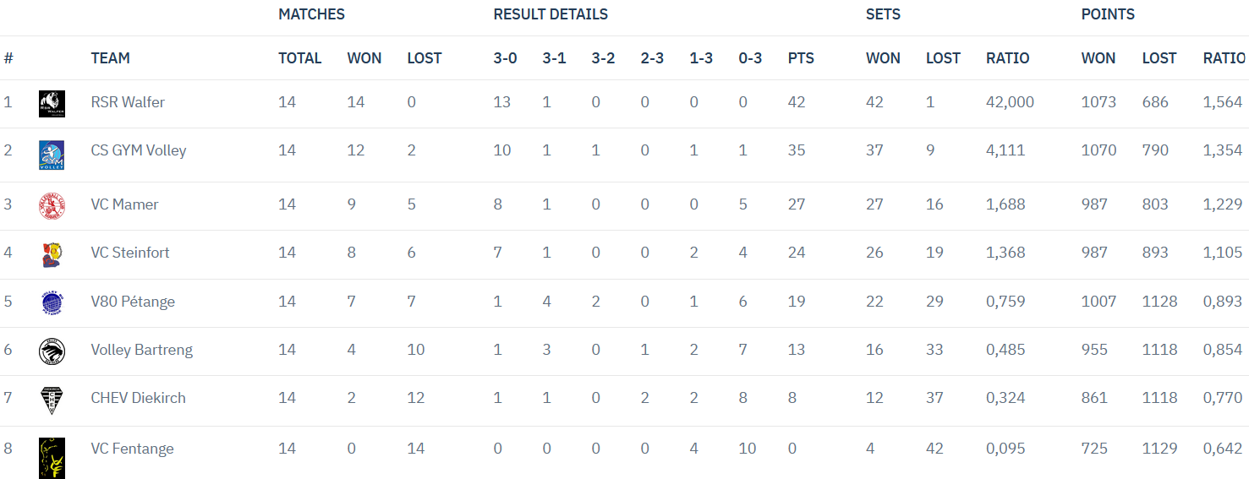Click the matches TOTAL column header
The height and width of the screenshot is (479, 1249).
coord(299,58)
